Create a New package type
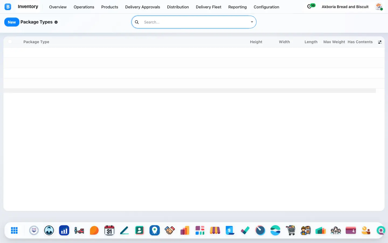This screenshot has width=388, height=243. [12, 22]
